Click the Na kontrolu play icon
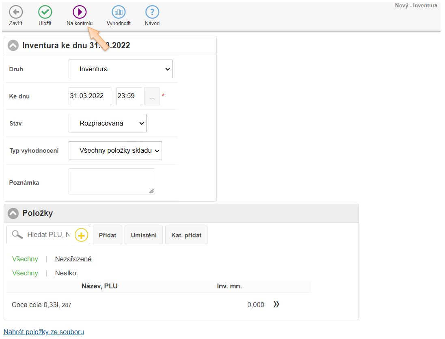Image resolution: width=445 pixels, height=339 pixels. click(x=80, y=12)
